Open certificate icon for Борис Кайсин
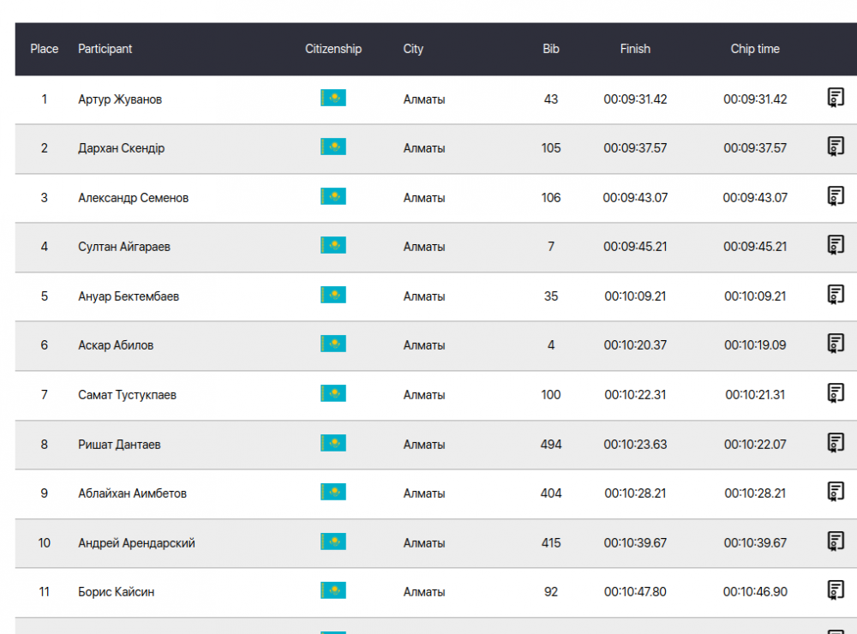This screenshot has width=857, height=634. click(x=836, y=590)
